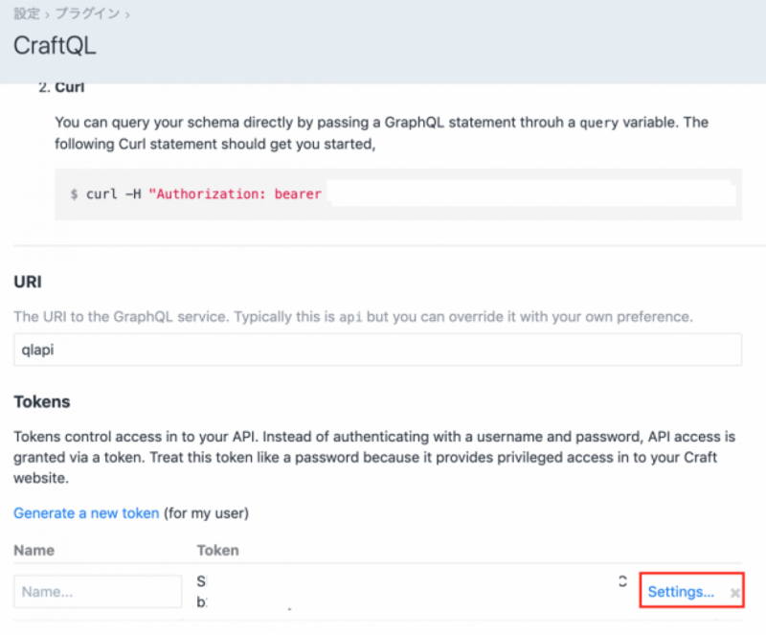Click the Name column header
The width and height of the screenshot is (766, 635).
click(34, 551)
